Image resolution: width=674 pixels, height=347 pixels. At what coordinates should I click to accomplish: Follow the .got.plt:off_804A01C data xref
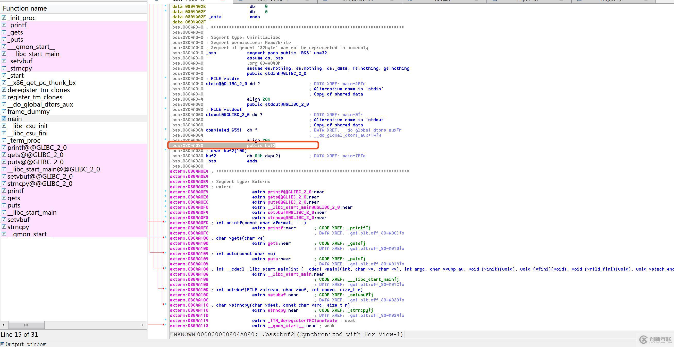click(x=376, y=284)
